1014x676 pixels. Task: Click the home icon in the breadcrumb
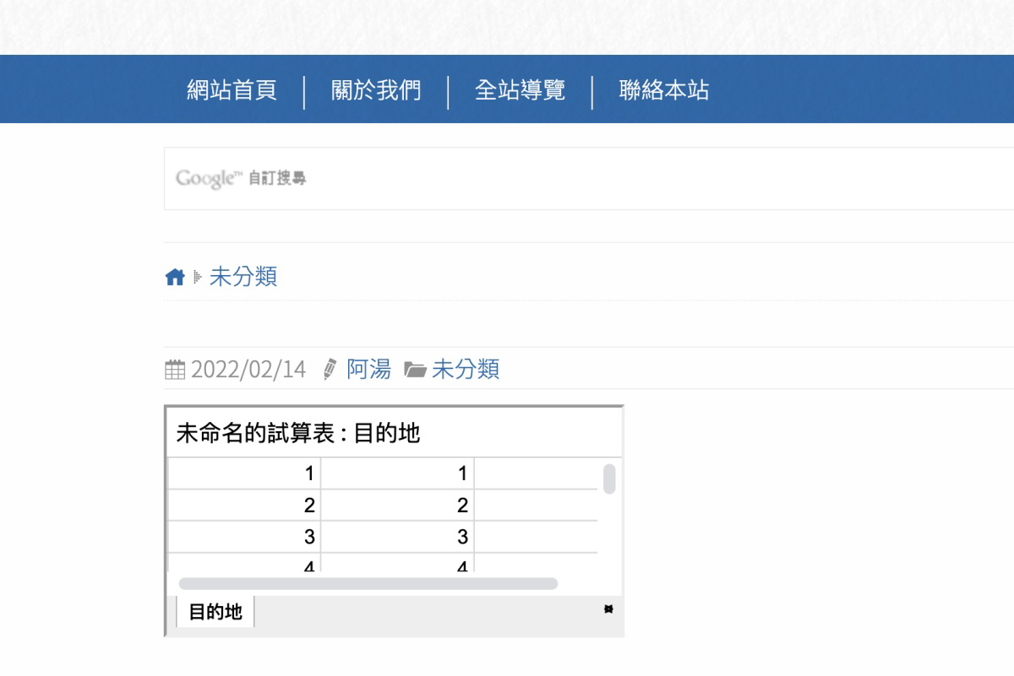tap(175, 276)
